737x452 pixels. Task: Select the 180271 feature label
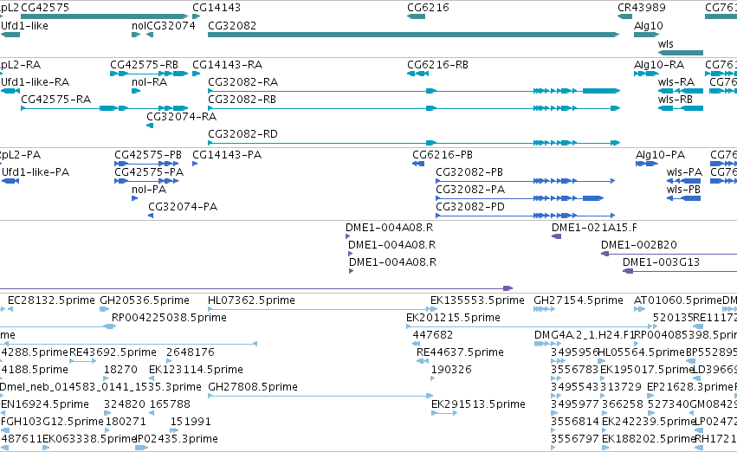pyautogui.click(x=126, y=422)
